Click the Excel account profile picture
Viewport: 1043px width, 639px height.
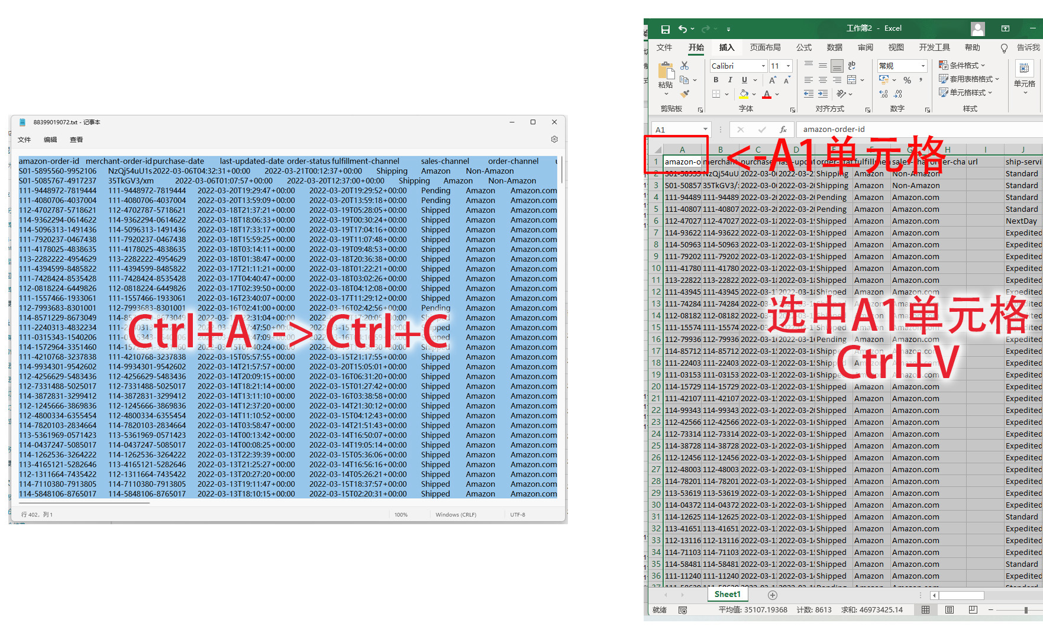[x=978, y=28]
